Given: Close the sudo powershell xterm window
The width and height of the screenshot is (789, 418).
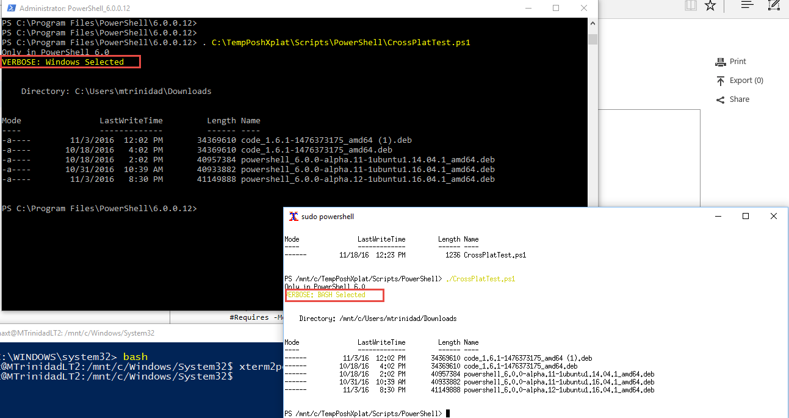Looking at the screenshot, I should click(773, 217).
